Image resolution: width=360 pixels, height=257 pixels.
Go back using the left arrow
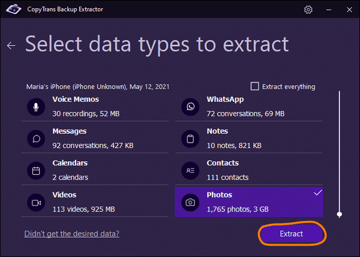11,46
